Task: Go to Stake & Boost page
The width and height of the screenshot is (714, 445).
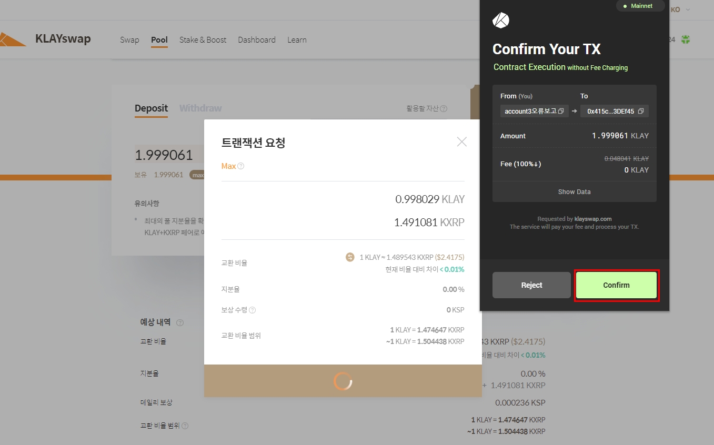Action: pyautogui.click(x=203, y=40)
